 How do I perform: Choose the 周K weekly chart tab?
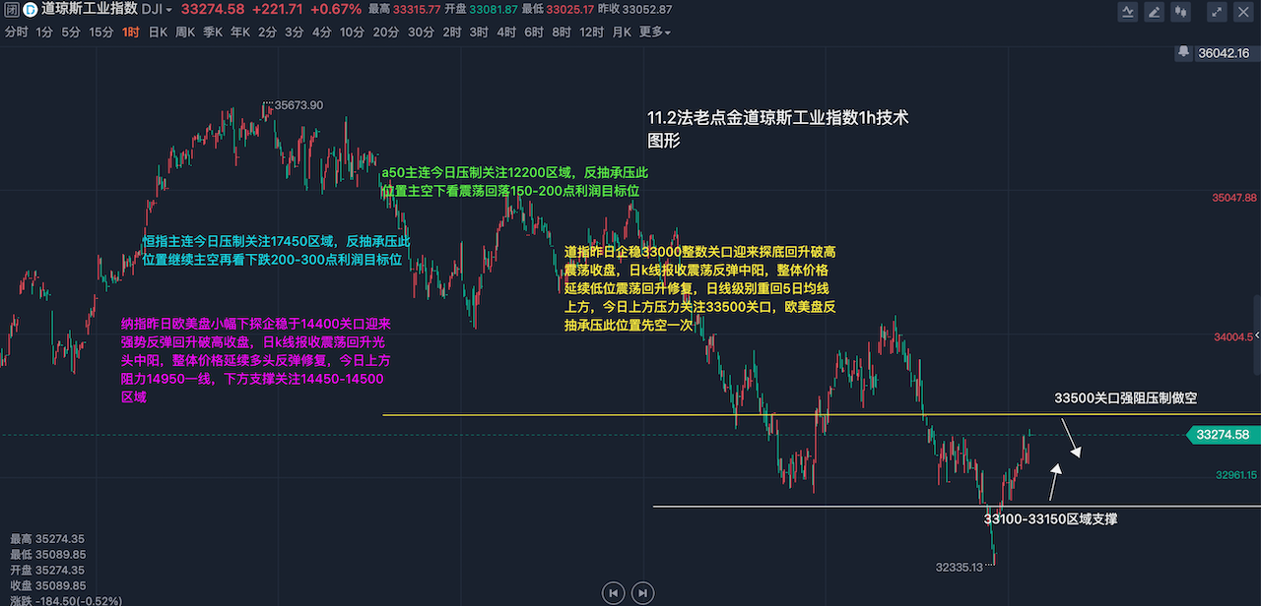click(x=185, y=31)
